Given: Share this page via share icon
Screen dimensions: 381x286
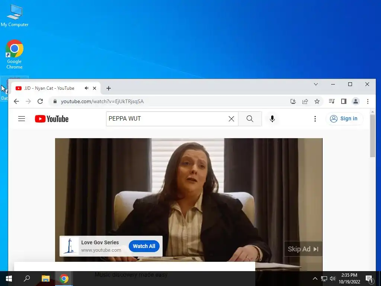Looking at the screenshot, I should pos(305,101).
